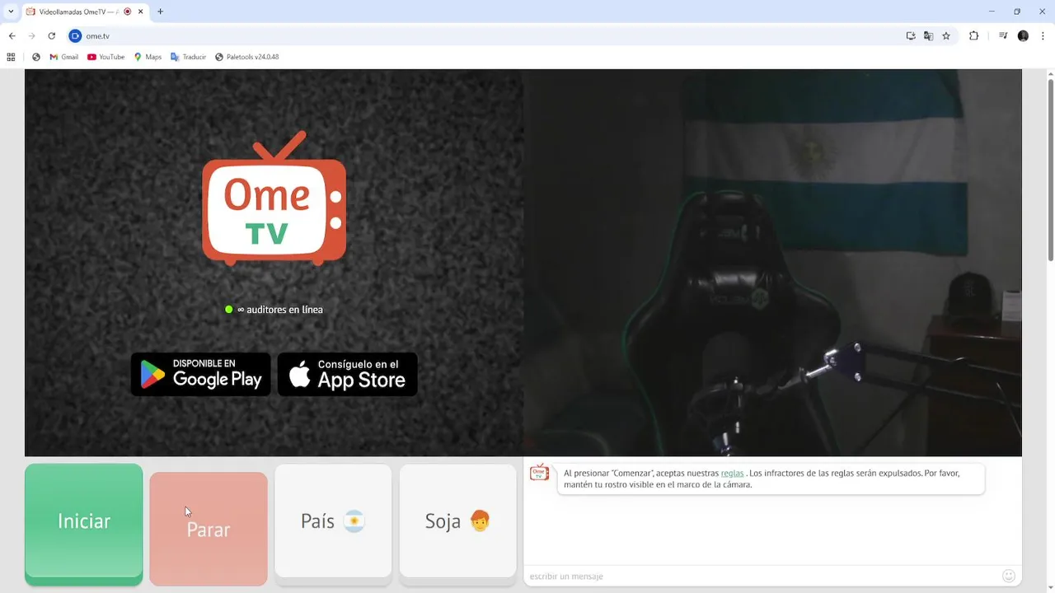Click the OmeTV television logo
Screen dimensions: 1055x593
pyautogui.click(x=274, y=198)
